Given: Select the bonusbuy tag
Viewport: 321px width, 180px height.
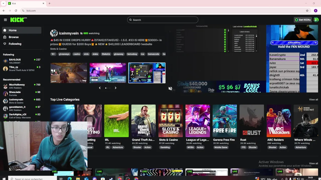Looking at the screenshot, I should click(x=132, y=54).
